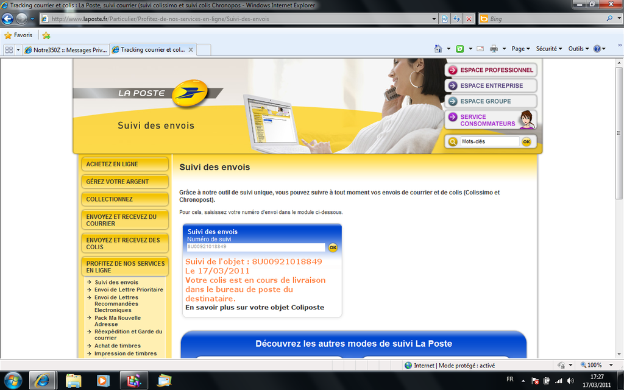
Task: Add page to Favorites bar star icon
Action: point(46,35)
